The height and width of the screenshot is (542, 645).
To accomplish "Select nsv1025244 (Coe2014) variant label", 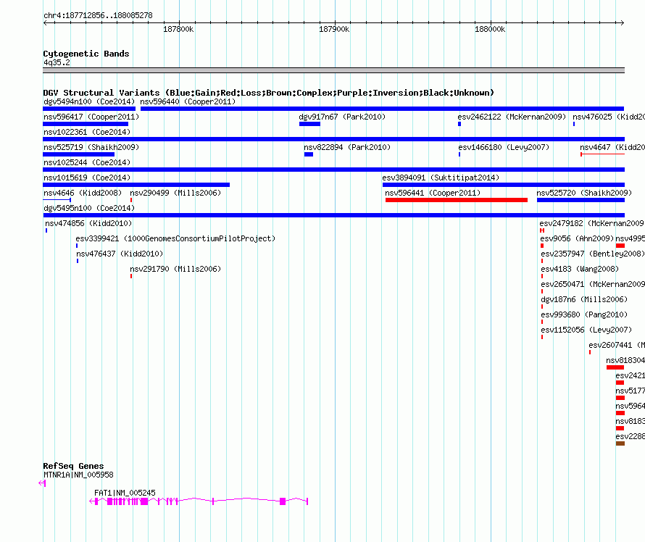I will tap(87, 162).
